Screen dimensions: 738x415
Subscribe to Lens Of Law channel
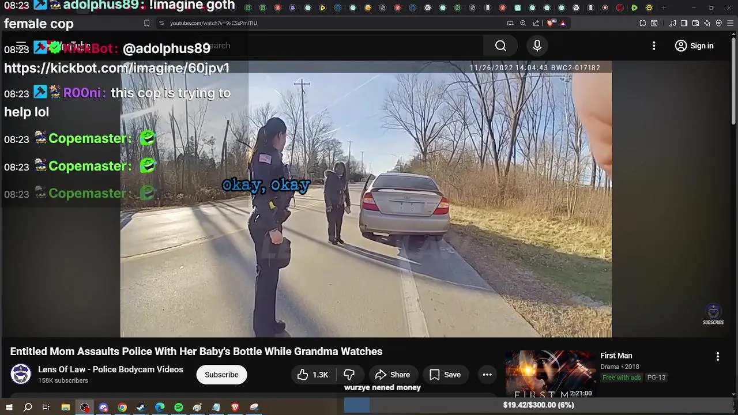[221, 375]
